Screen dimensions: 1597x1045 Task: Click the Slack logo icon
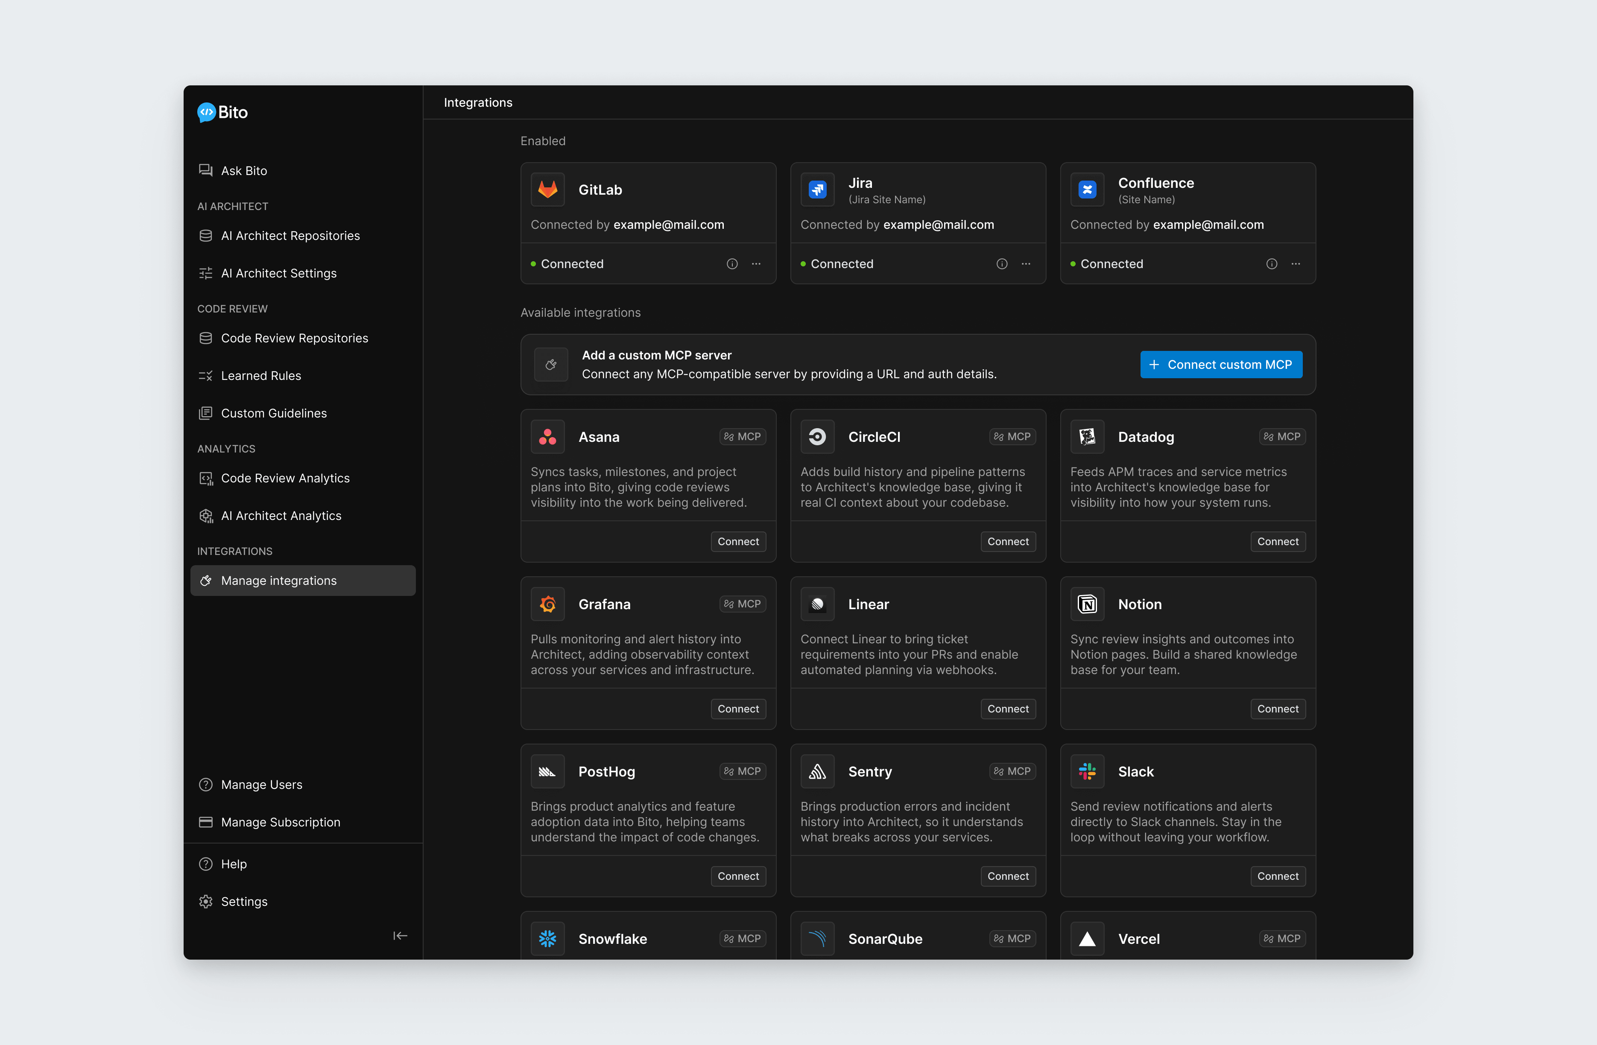pyautogui.click(x=1087, y=772)
